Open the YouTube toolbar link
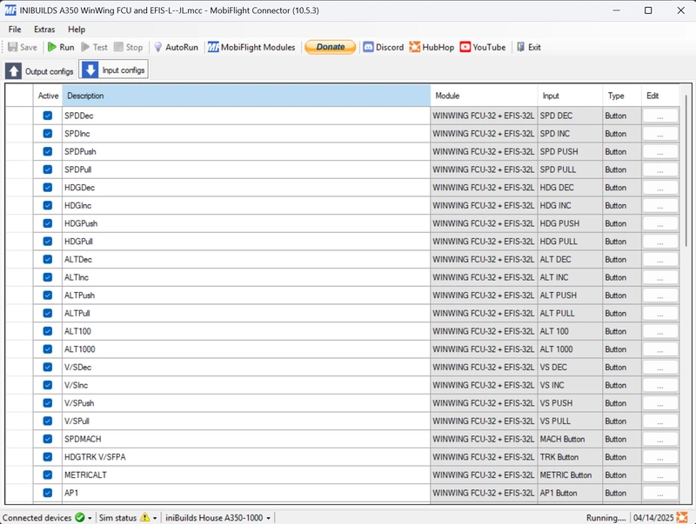The width and height of the screenshot is (696, 524). point(465,47)
